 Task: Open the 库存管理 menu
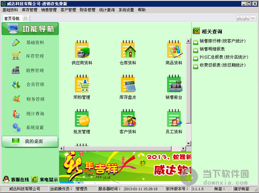[x=29, y=10]
